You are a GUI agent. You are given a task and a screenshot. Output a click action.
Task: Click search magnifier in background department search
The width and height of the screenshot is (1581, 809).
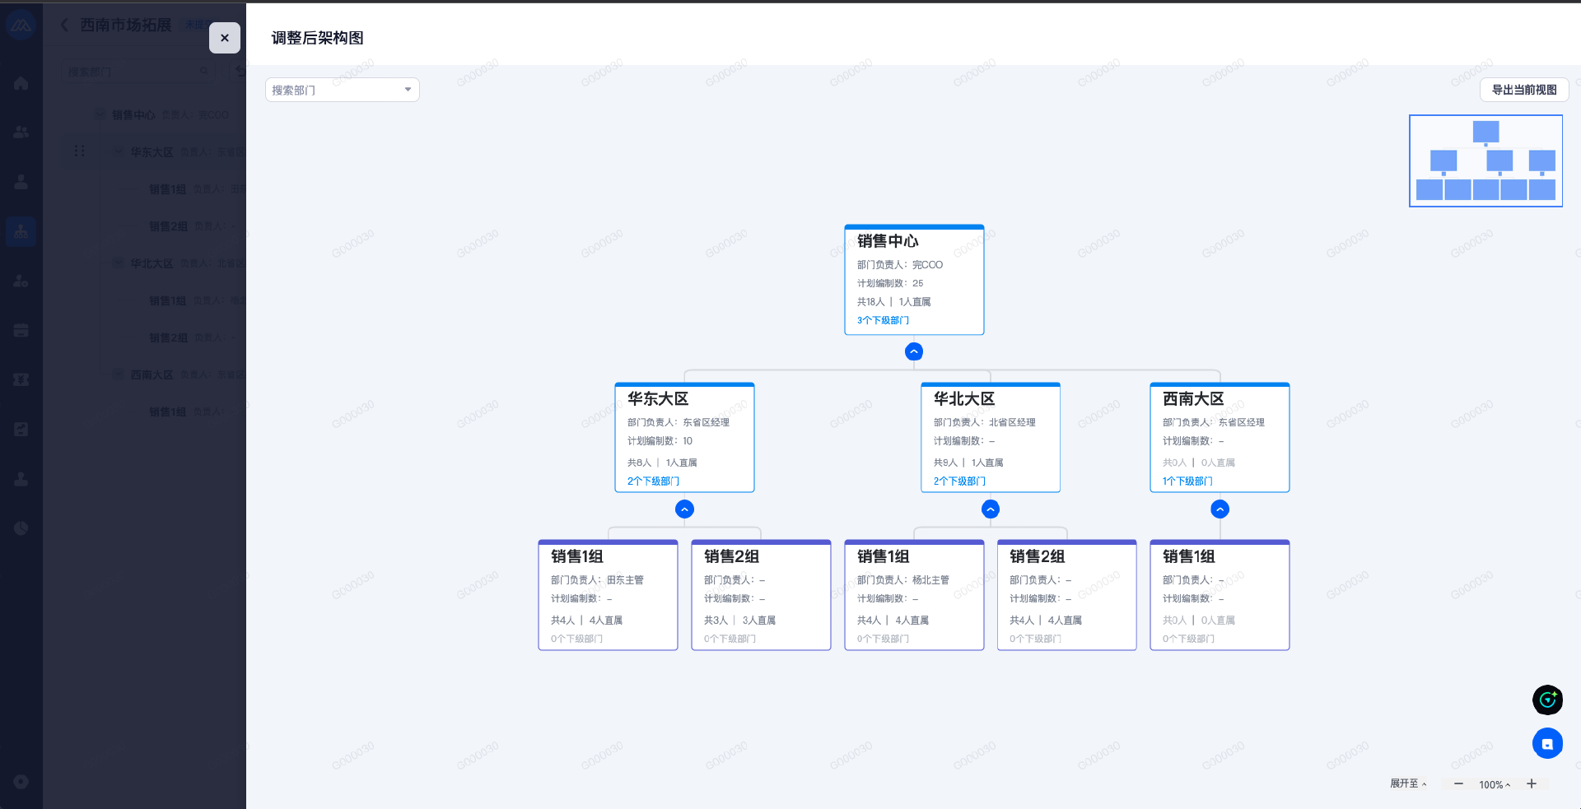[204, 72]
